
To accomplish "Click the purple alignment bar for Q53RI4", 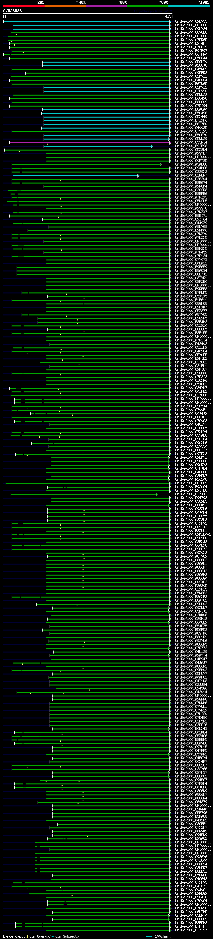I will coord(90,143).
